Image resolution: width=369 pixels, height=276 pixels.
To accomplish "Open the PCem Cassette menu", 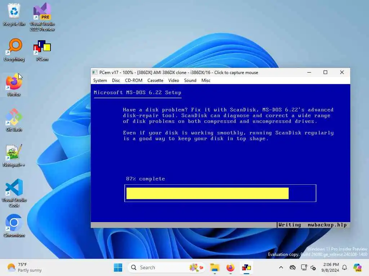I will pyautogui.click(x=155, y=80).
